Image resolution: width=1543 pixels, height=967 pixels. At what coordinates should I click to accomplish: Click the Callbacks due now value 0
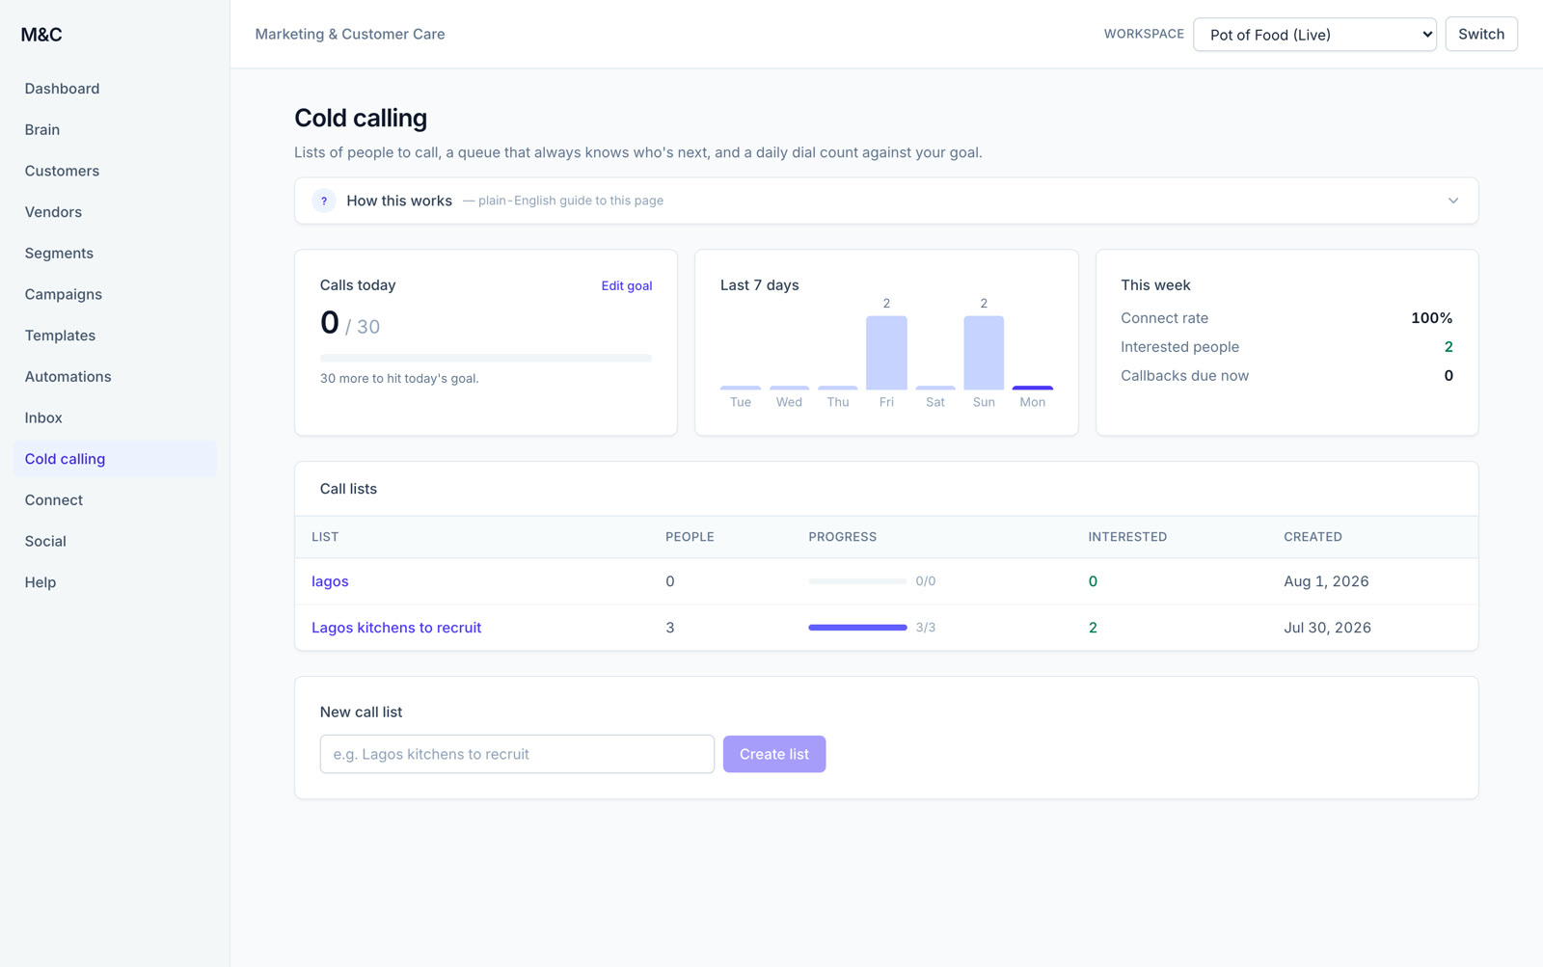[1448, 376]
